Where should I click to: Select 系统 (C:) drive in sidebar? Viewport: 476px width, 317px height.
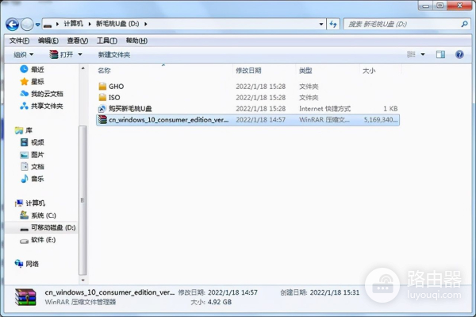pos(44,215)
